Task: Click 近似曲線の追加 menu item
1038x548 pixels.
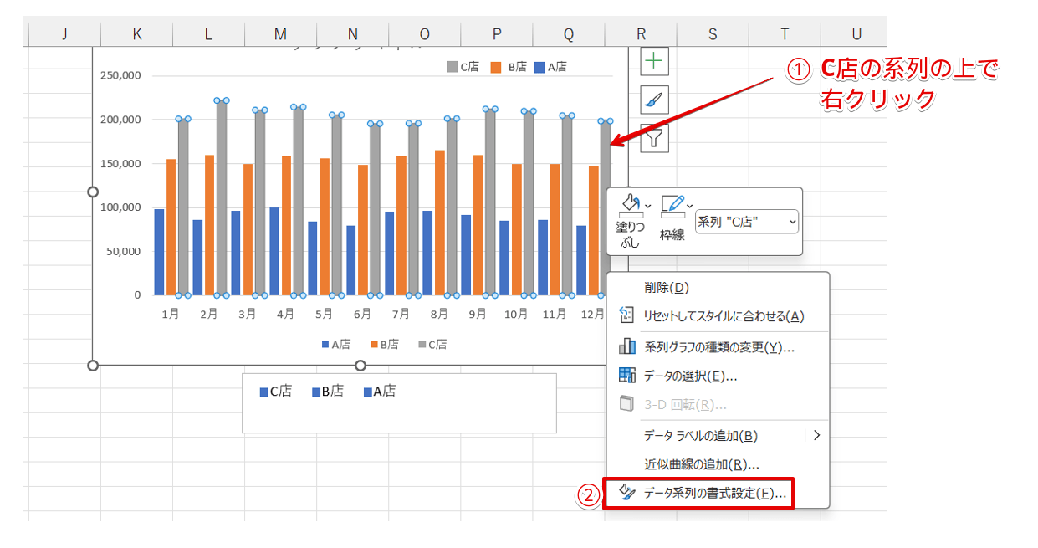Action: (701, 464)
